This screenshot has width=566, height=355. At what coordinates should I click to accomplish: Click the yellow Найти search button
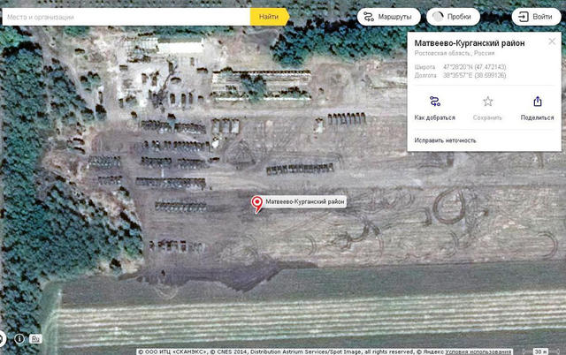(x=270, y=17)
